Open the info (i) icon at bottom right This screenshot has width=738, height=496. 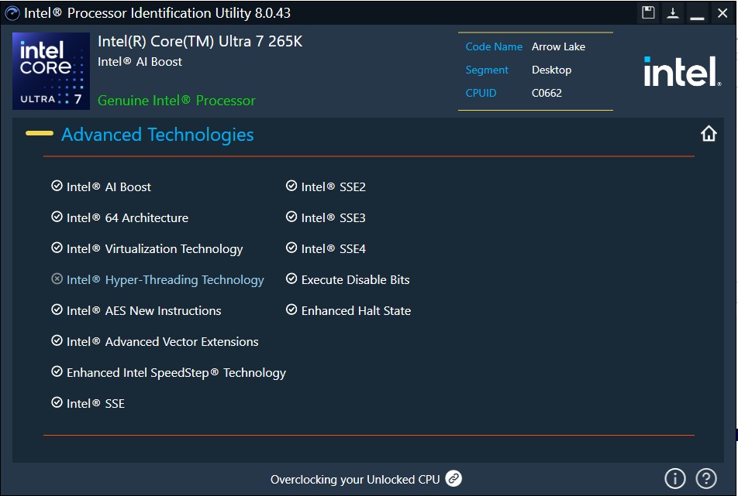point(675,479)
